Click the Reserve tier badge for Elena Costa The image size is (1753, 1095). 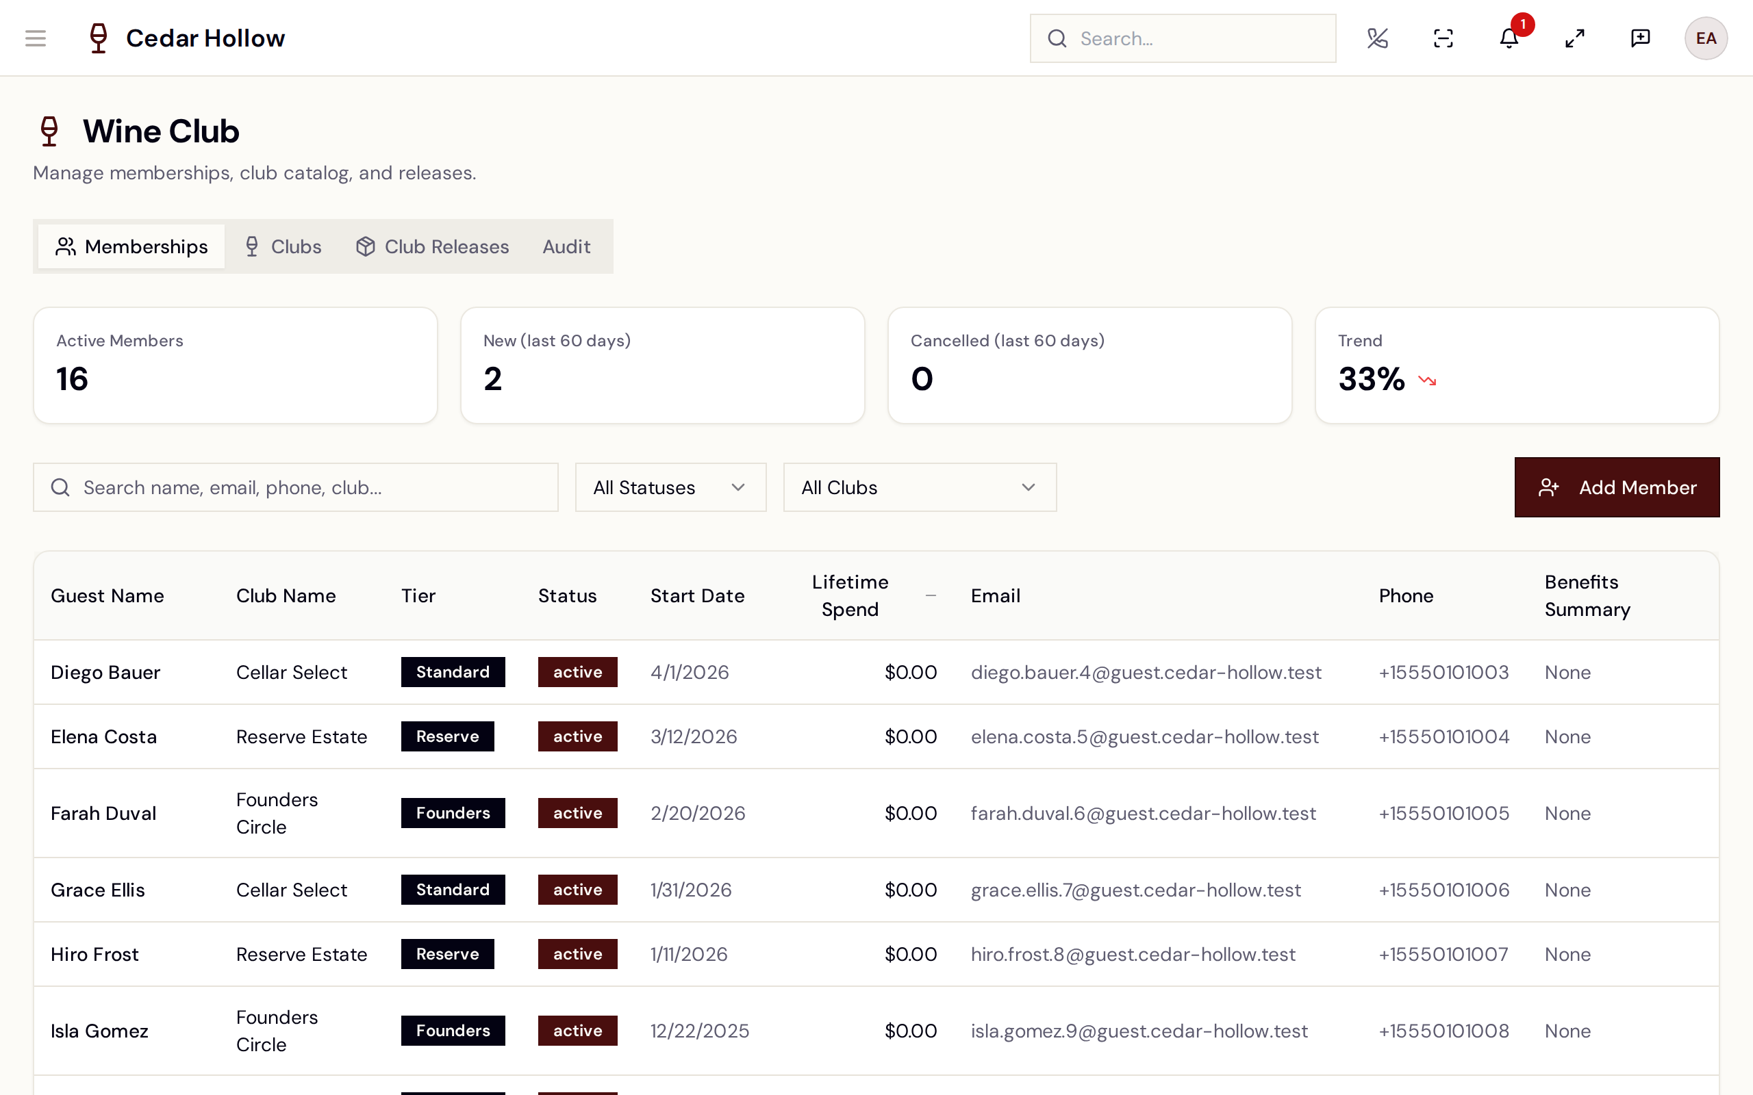[448, 736]
